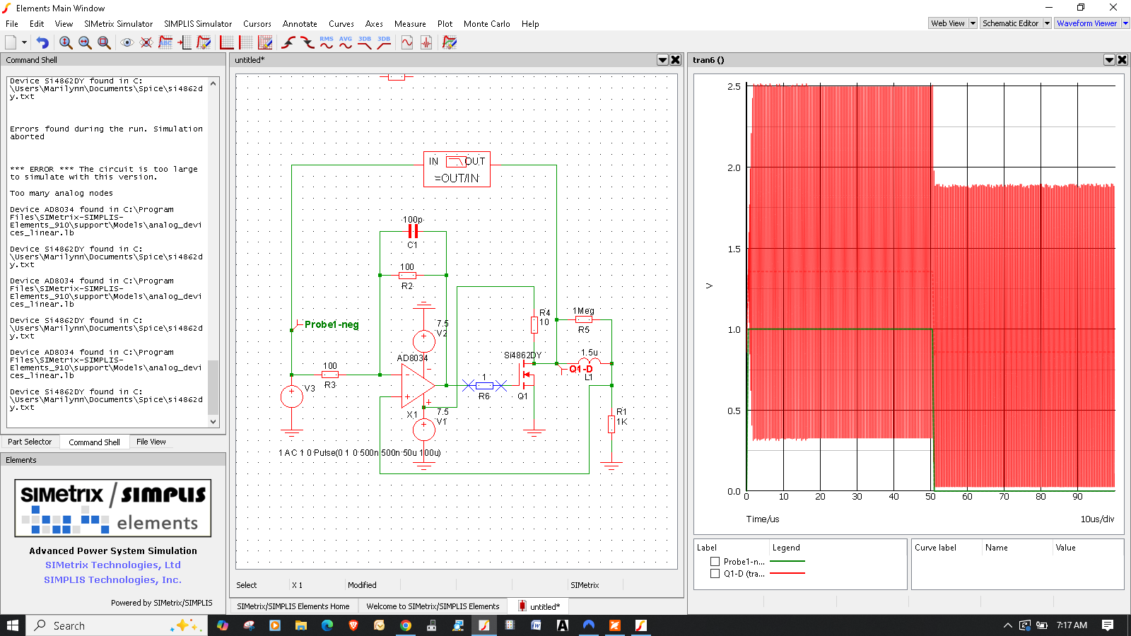Open the Curves menu
This screenshot has width=1131, height=636.
[x=341, y=24]
